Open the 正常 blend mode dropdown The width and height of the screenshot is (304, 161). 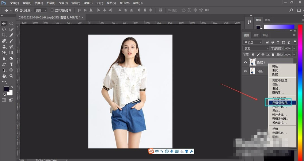pyautogui.click(x=256, y=48)
